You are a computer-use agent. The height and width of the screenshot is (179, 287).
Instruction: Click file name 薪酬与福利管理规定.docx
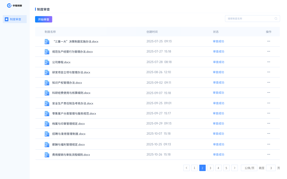[x=69, y=145]
